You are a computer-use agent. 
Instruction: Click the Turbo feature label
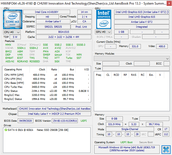69,58
